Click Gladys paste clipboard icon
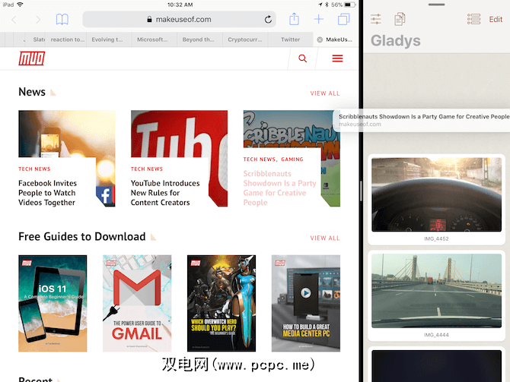510x382 pixels. coord(400,19)
